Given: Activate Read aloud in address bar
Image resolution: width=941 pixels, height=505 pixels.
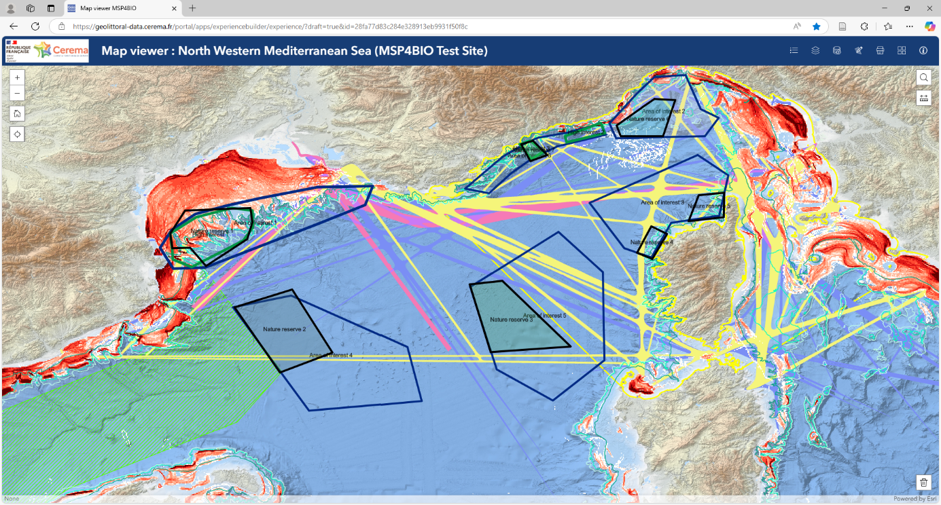Looking at the screenshot, I should point(797,26).
